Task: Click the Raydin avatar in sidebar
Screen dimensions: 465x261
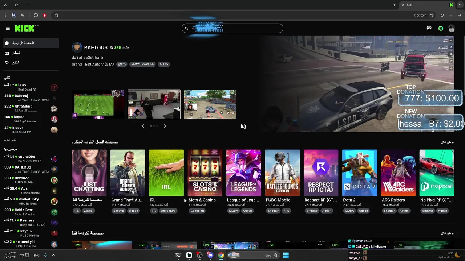Action: click(54, 233)
